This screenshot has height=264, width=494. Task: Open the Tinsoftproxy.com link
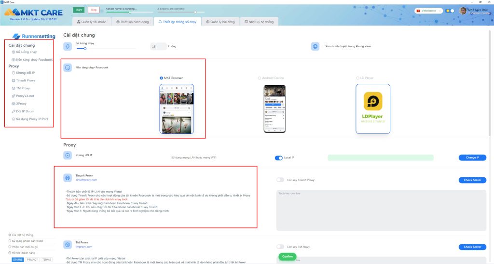[x=80, y=179]
